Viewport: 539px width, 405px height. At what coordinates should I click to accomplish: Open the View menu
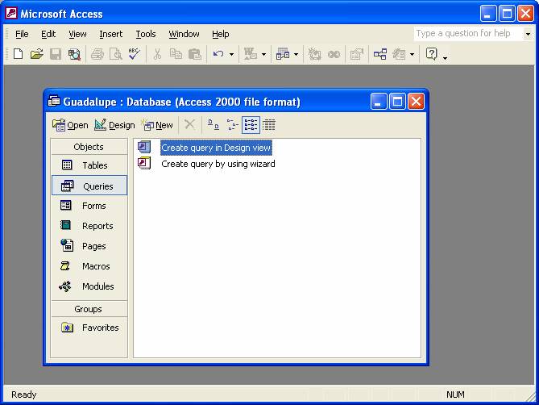77,34
